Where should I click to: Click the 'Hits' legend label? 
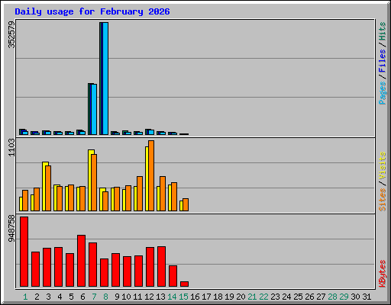point(382,32)
